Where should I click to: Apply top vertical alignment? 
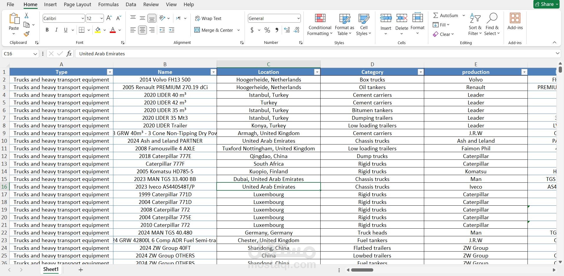pos(133,18)
